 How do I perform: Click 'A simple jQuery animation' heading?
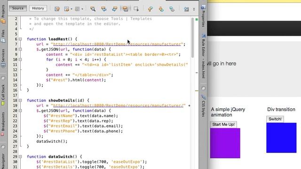(228, 112)
